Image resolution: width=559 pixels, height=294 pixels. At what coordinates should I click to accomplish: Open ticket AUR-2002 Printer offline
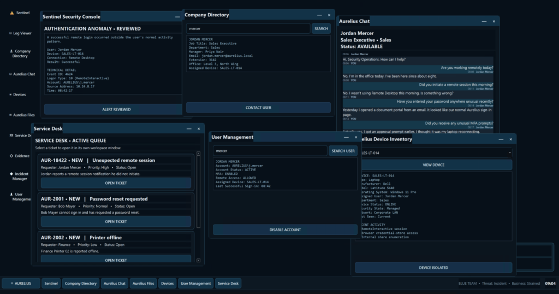pos(116,260)
